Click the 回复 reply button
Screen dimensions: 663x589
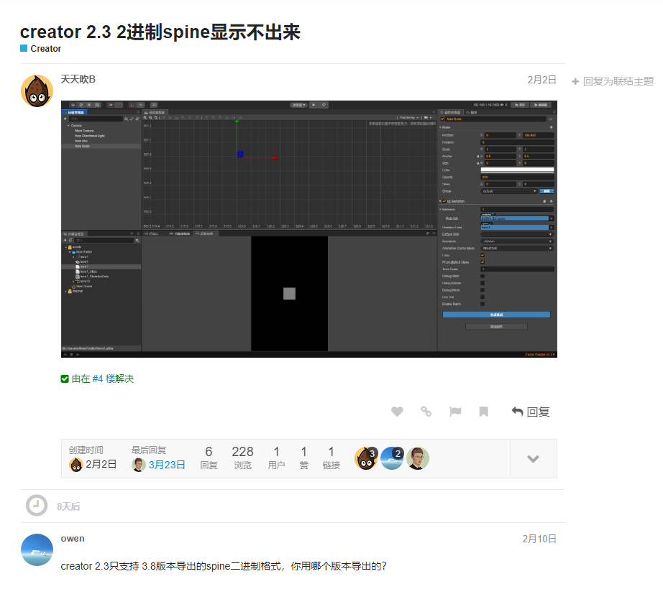529,412
